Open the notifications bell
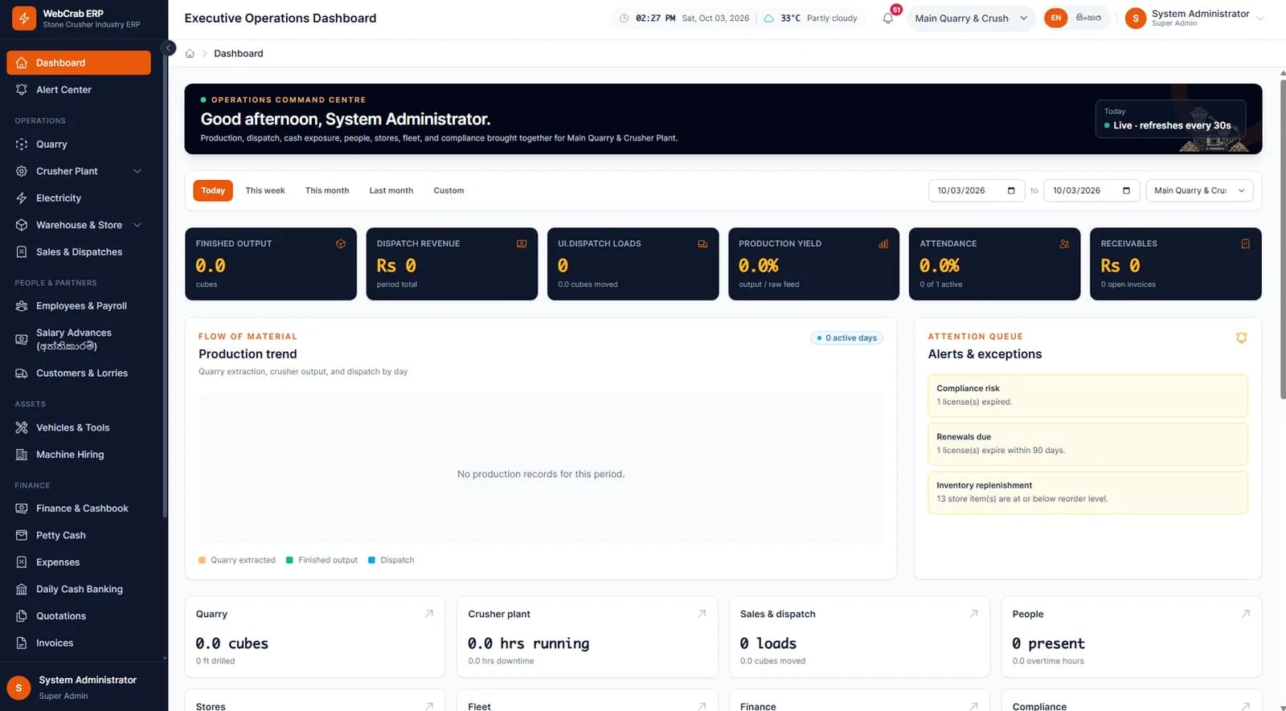 [x=888, y=18]
